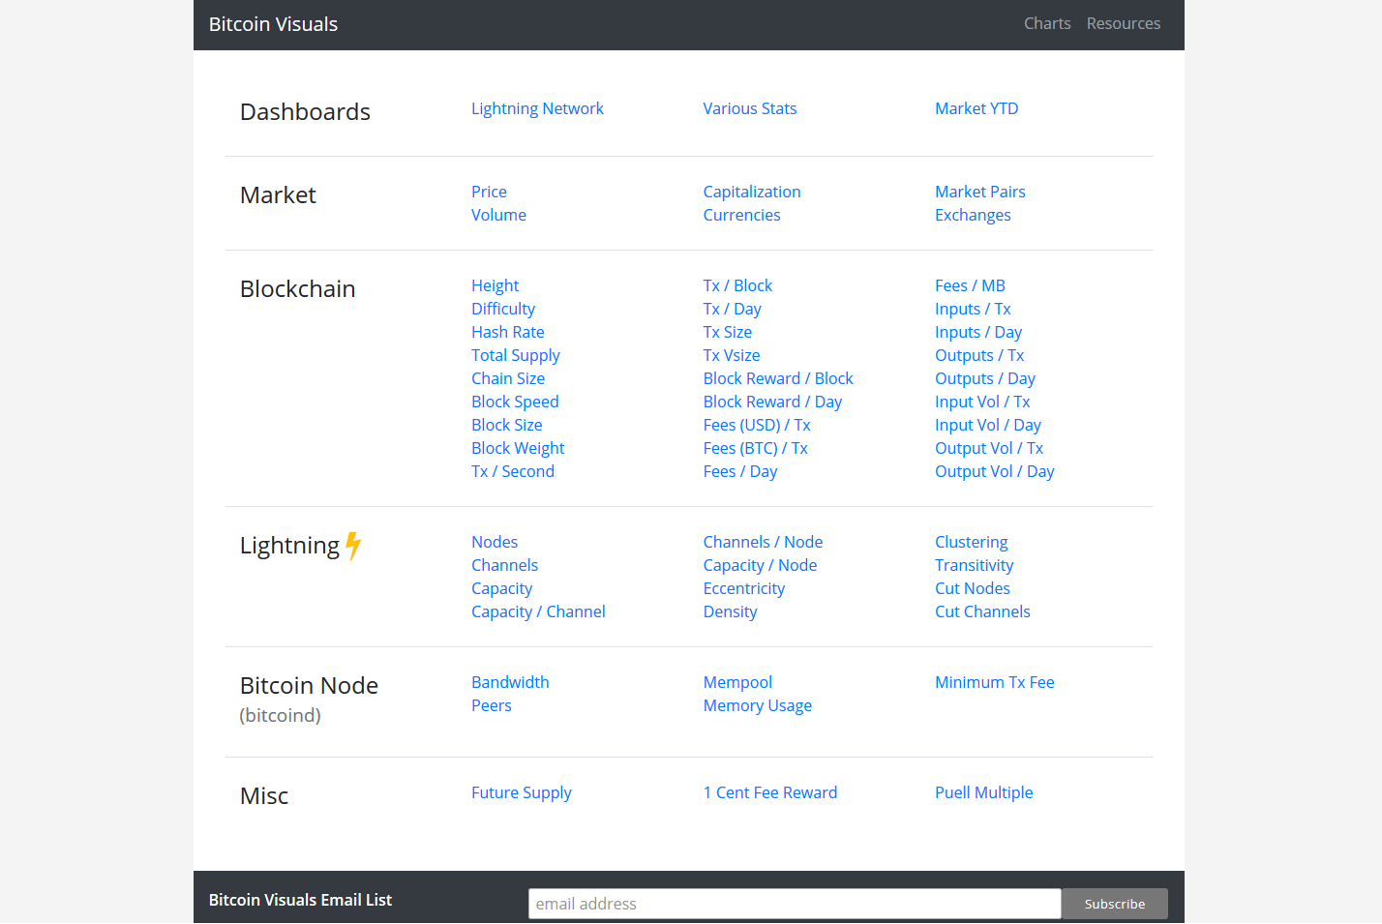Screen dimensions: 1382x924
Task: Click the Bitcoin Visuals site title
Action: click(273, 24)
